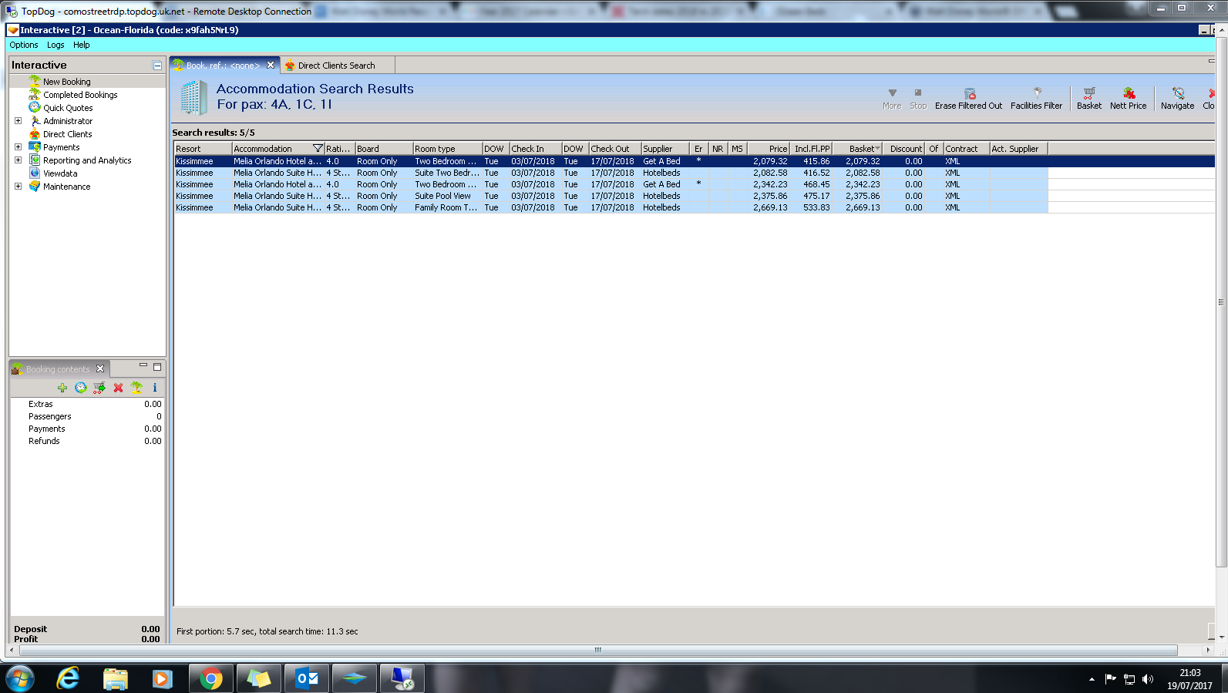Click the volume speaker icon in system tray

point(1148,679)
